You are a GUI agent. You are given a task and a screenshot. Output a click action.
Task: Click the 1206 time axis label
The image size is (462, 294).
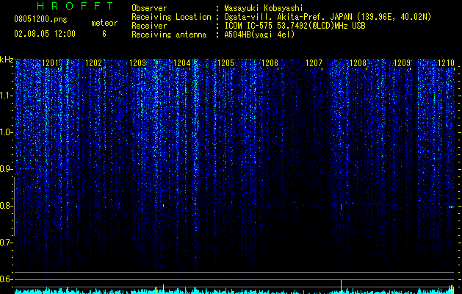270,62
